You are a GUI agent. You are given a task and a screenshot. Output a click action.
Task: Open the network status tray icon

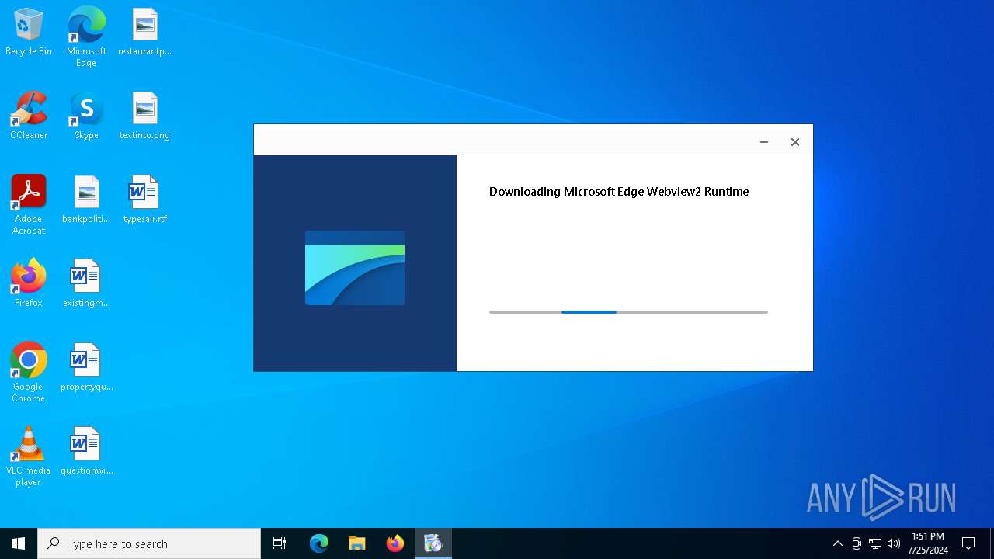[875, 543]
